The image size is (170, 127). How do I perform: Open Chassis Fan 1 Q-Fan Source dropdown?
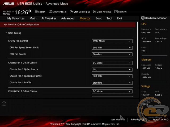point(112,70)
